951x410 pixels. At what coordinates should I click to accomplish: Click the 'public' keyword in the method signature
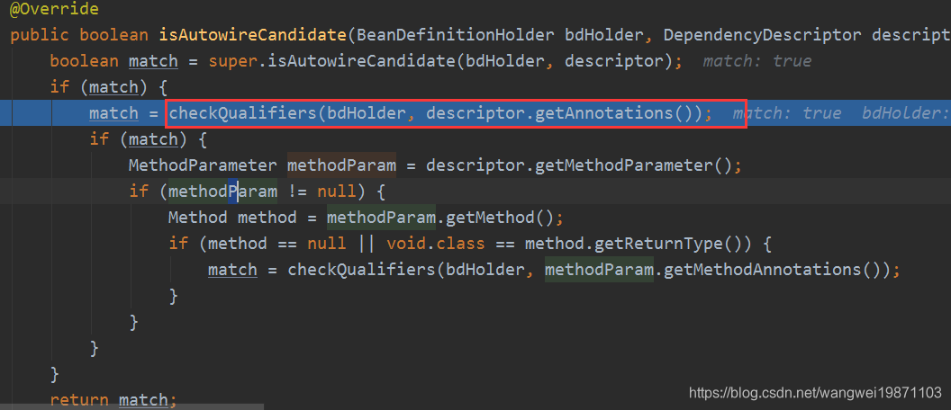pyautogui.click(x=40, y=35)
